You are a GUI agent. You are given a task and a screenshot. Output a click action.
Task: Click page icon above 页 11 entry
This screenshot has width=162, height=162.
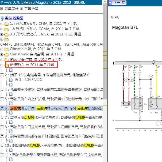coord(11,150)
